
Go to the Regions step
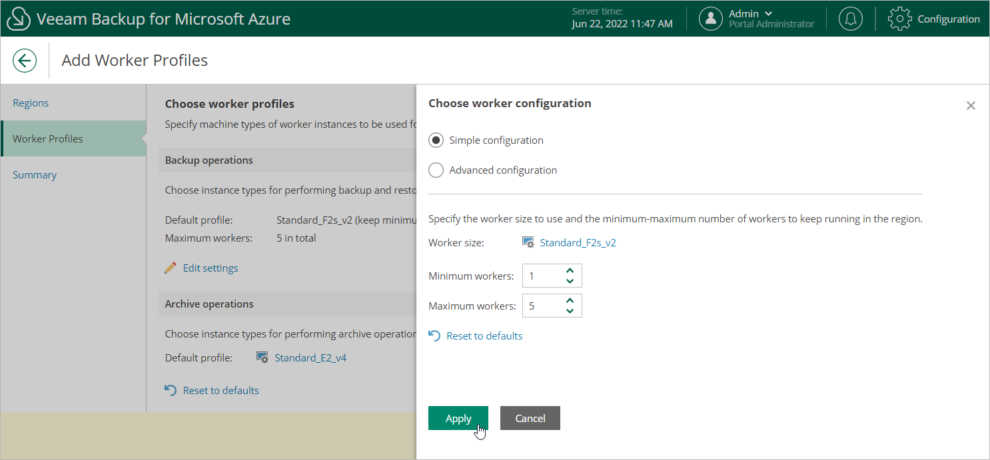31,103
